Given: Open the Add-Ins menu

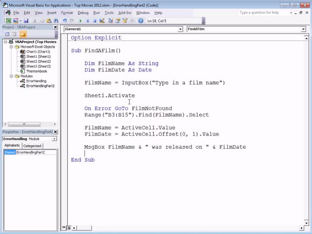Looking at the screenshot, I should tap(125, 13).
